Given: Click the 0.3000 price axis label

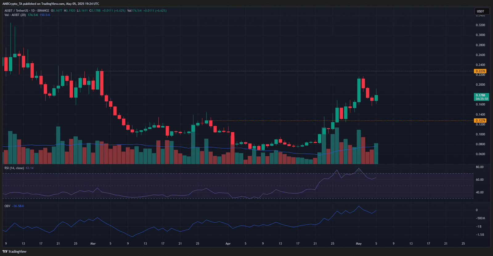Looking at the screenshot, I should pyautogui.click(x=480, y=35).
